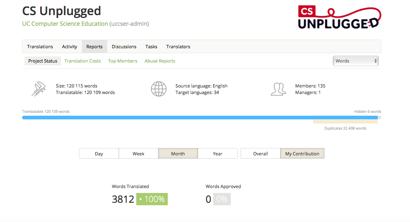410x222 pixels.
Task: Click 'Source language: English' text
Action: tap(201, 86)
